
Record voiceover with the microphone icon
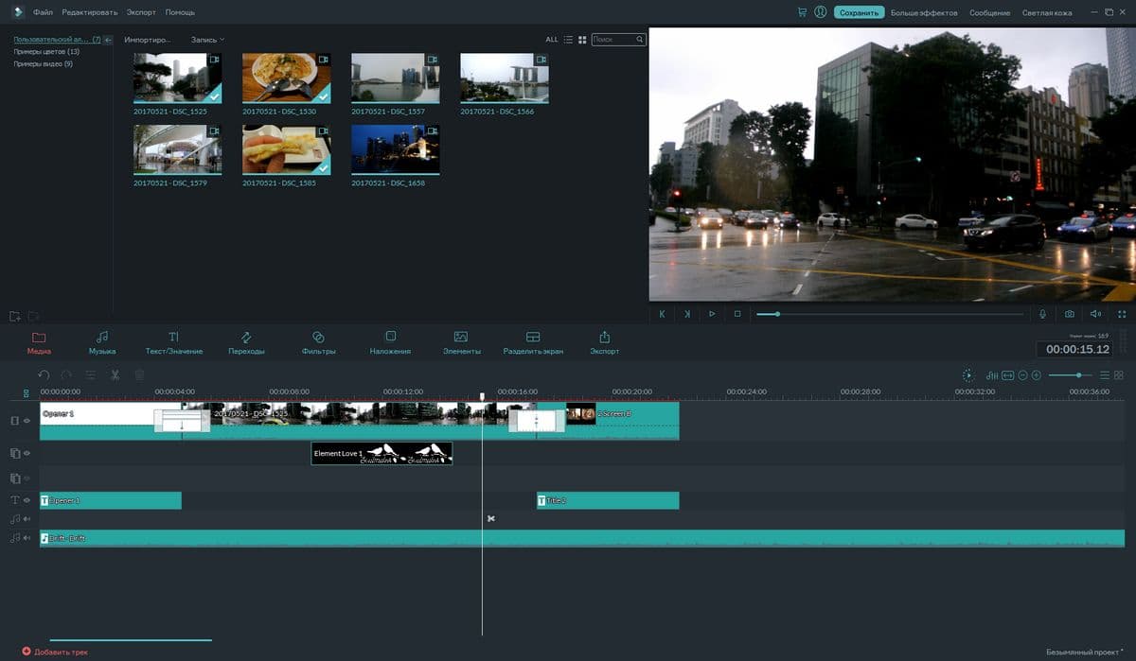(1042, 314)
